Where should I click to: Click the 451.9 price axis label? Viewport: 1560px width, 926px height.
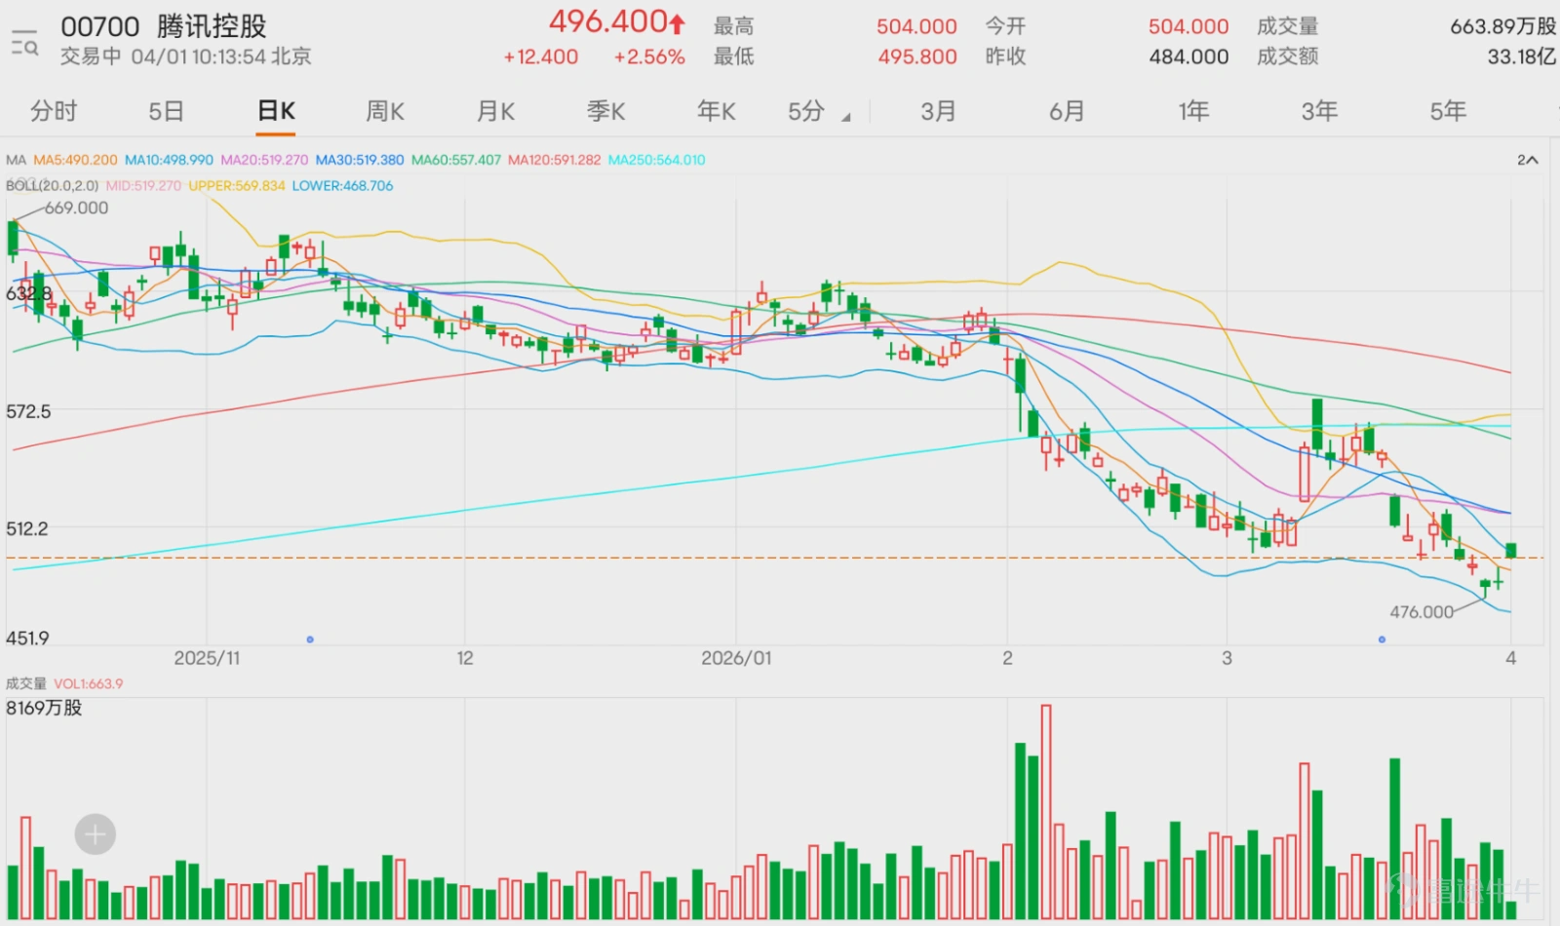pyautogui.click(x=27, y=638)
